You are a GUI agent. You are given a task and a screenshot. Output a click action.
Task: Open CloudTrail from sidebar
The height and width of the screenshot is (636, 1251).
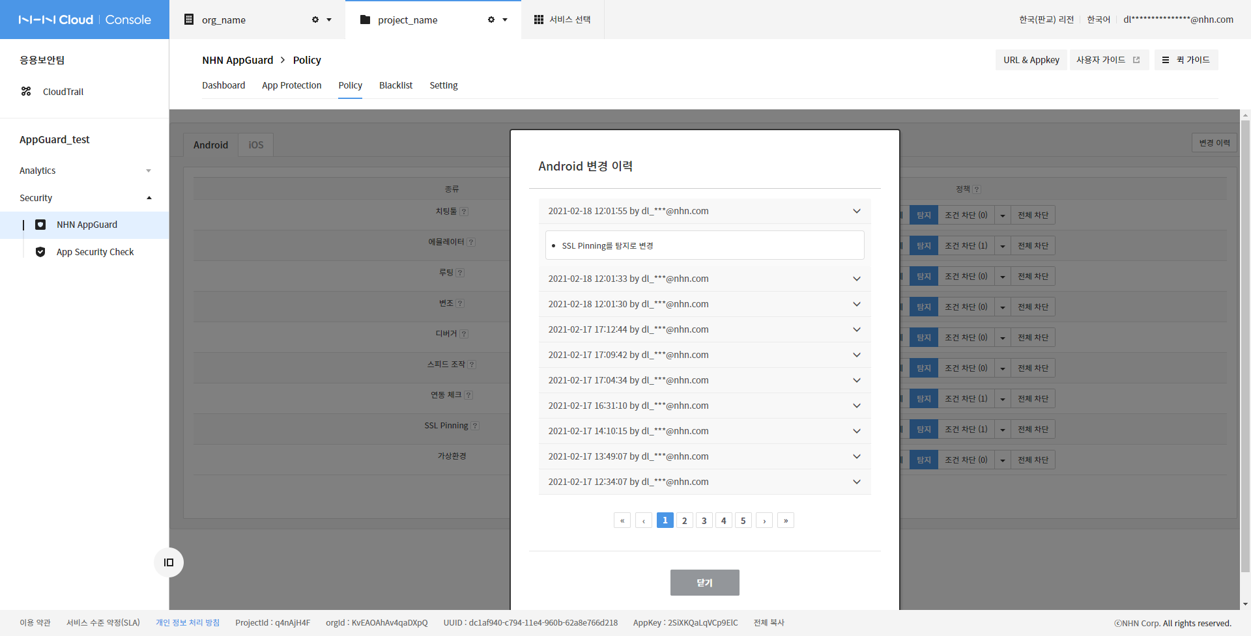[63, 92]
